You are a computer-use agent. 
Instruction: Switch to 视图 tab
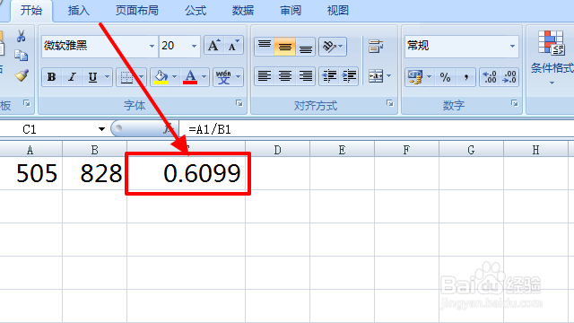tap(337, 10)
